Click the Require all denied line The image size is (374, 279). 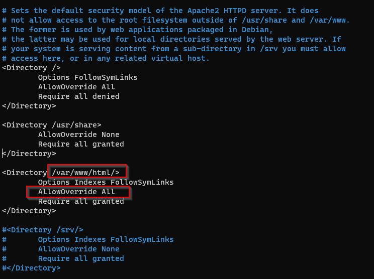[x=79, y=96]
